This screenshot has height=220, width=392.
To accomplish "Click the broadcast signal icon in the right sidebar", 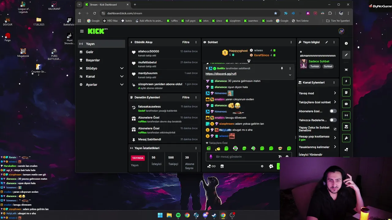I will [x=346, y=116].
